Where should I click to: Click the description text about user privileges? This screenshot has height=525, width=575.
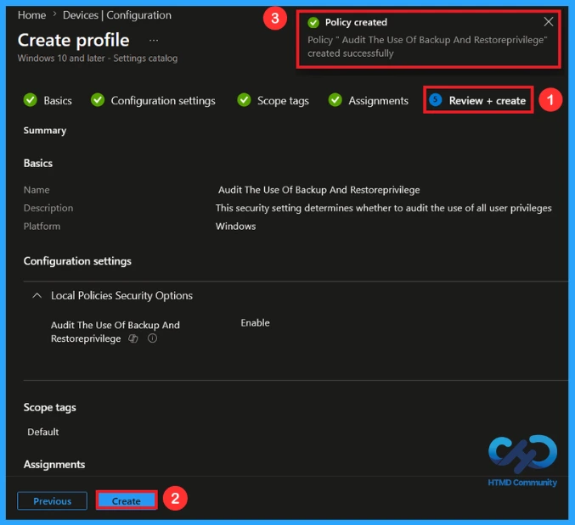tap(383, 209)
